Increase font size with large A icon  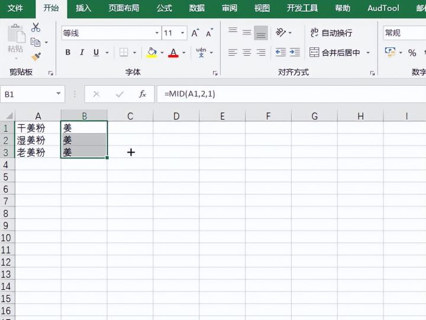(x=195, y=33)
